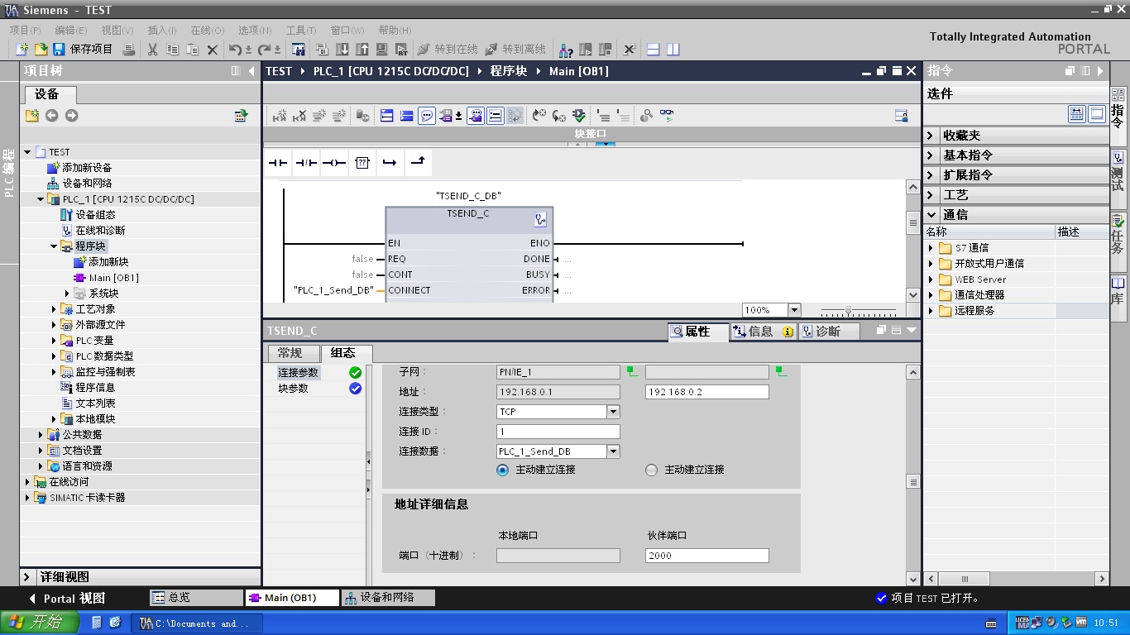Screen dimensions: 1130x635
Task: Click the delete X icon beside paste
Action: (212, 50)
